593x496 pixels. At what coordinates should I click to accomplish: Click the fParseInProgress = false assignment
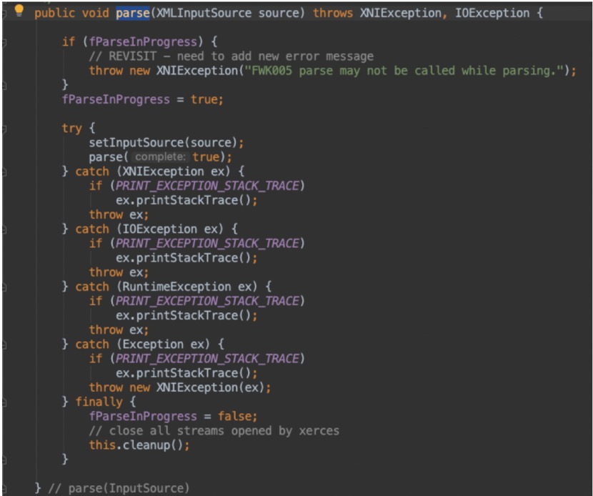(x=173, y=416)
